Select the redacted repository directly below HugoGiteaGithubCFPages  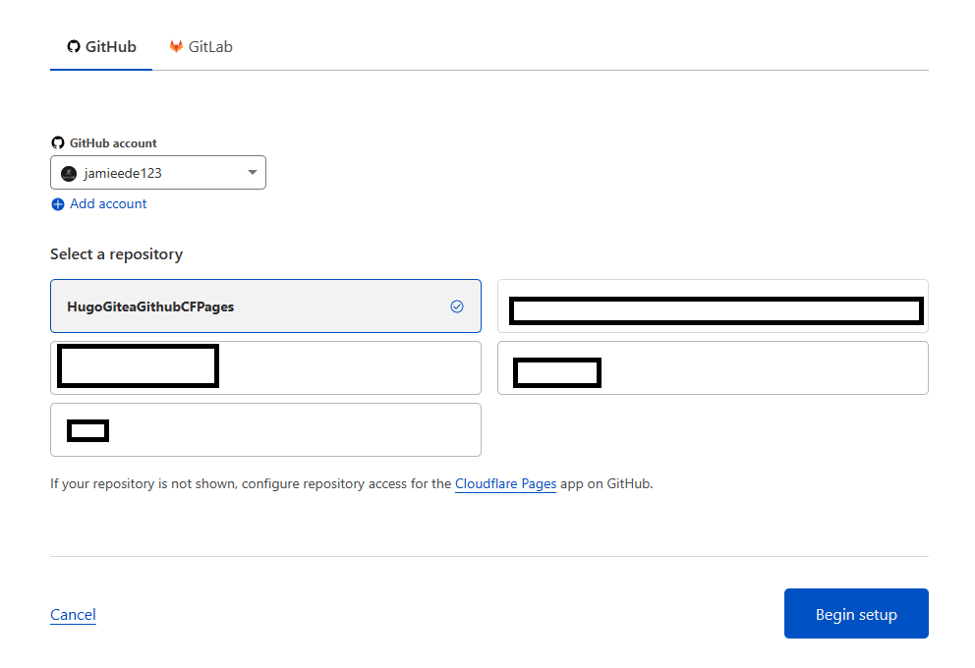coord(265,367)
